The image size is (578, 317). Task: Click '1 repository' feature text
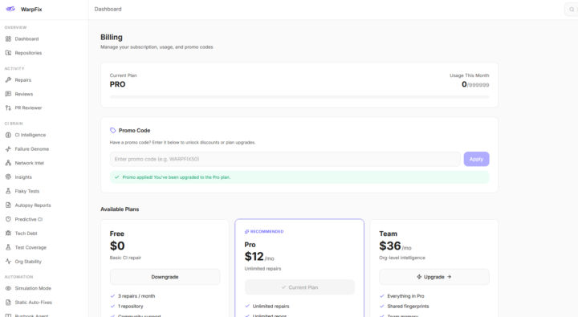(x=131, y=307)
